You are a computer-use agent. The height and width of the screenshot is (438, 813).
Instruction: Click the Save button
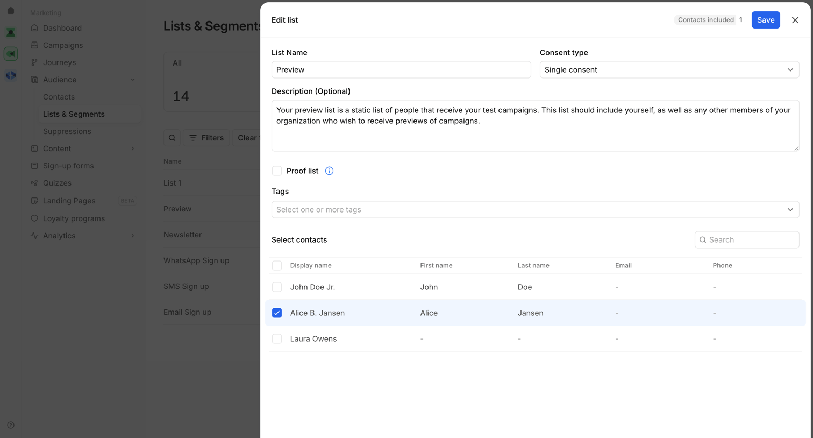766,20
